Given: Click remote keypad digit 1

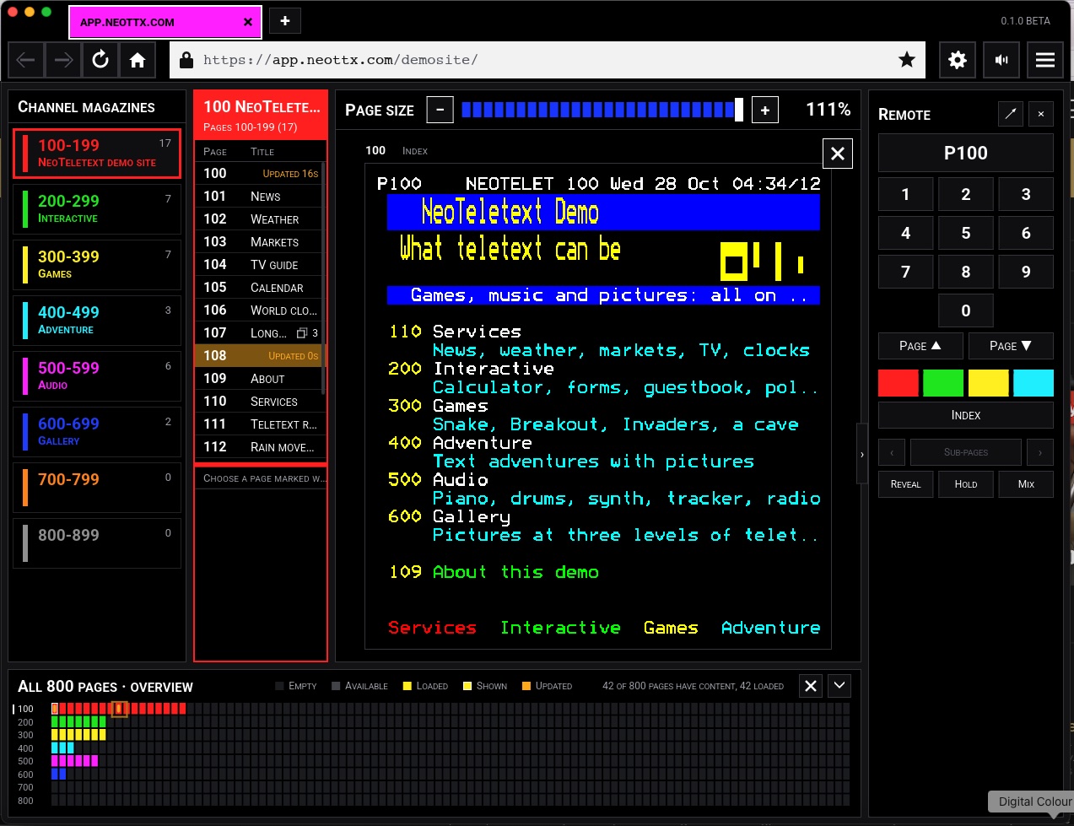Looking at the screenshot, I should click(905, 194).
